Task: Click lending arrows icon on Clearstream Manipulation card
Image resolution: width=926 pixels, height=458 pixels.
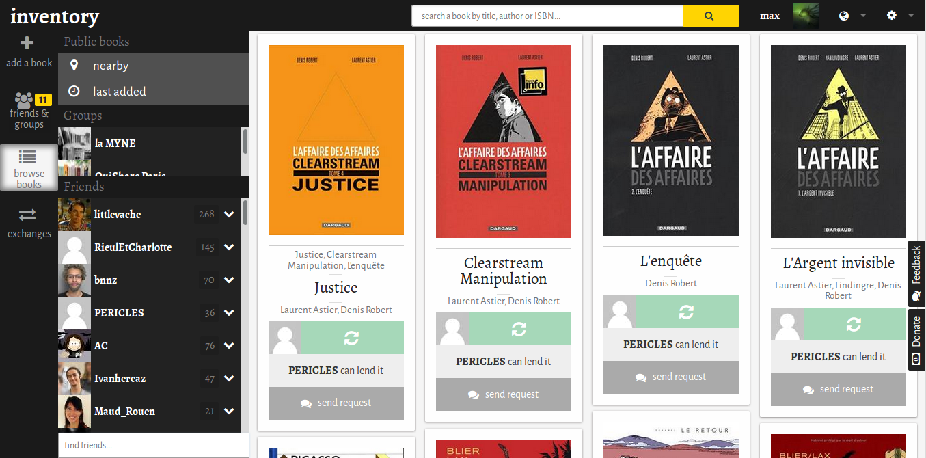Action: click(519, 329)
